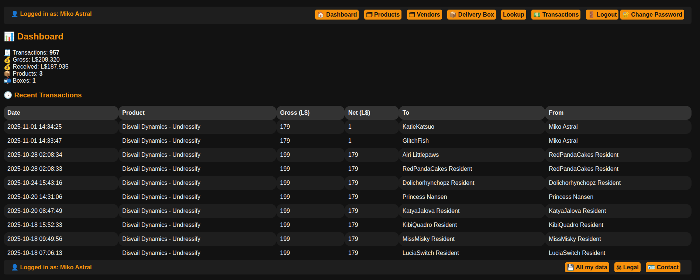Click the scales icon on Legal

click(x=619, y=267)
